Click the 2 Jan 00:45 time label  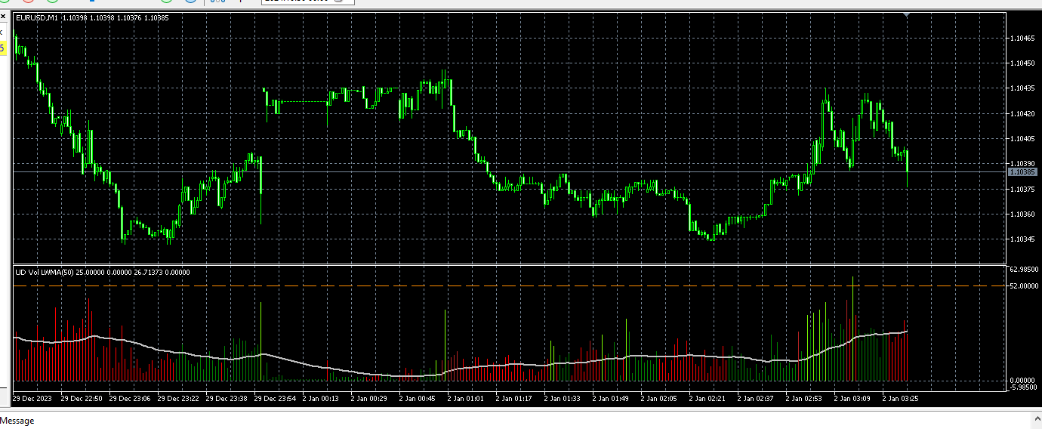pyautogui.click(x=418, y=398)
